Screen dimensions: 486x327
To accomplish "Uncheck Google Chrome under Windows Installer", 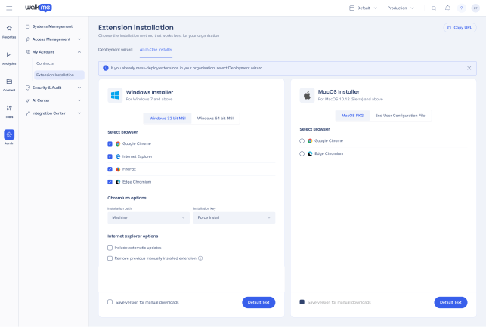I will pyautogui.click(x=110, y=143).
